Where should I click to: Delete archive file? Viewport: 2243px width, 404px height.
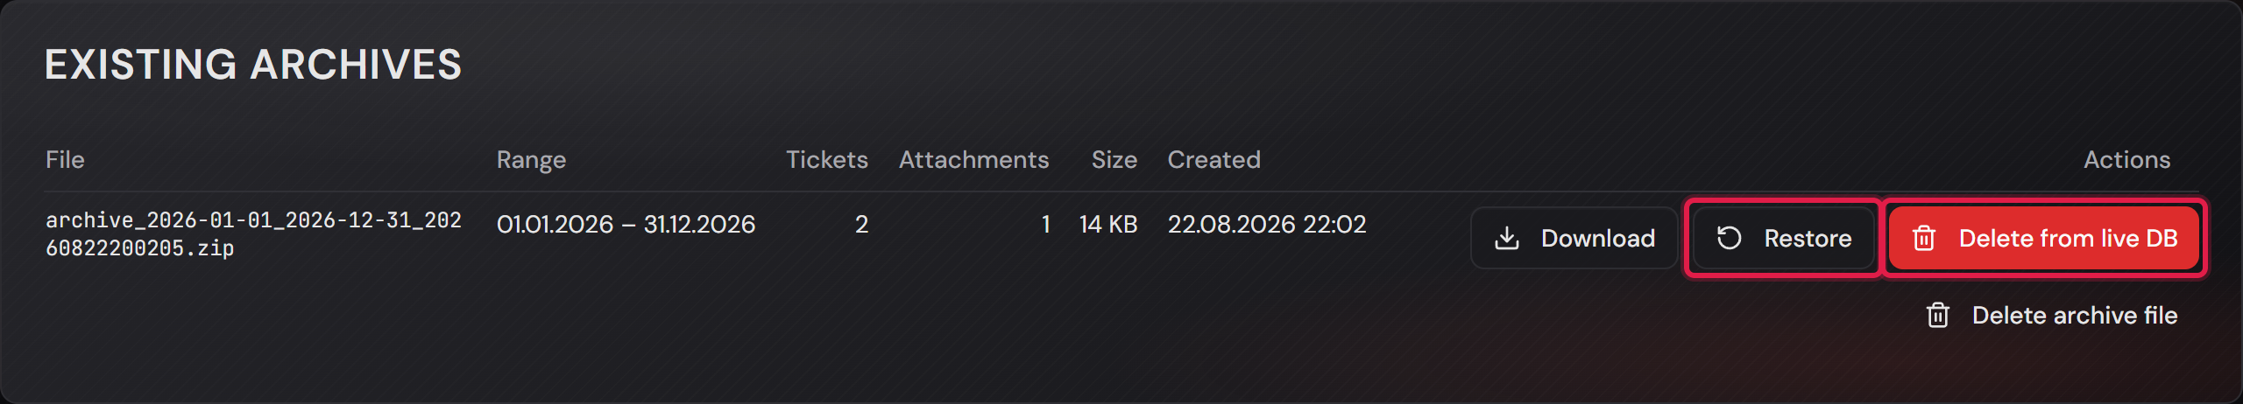(2051, 315)
